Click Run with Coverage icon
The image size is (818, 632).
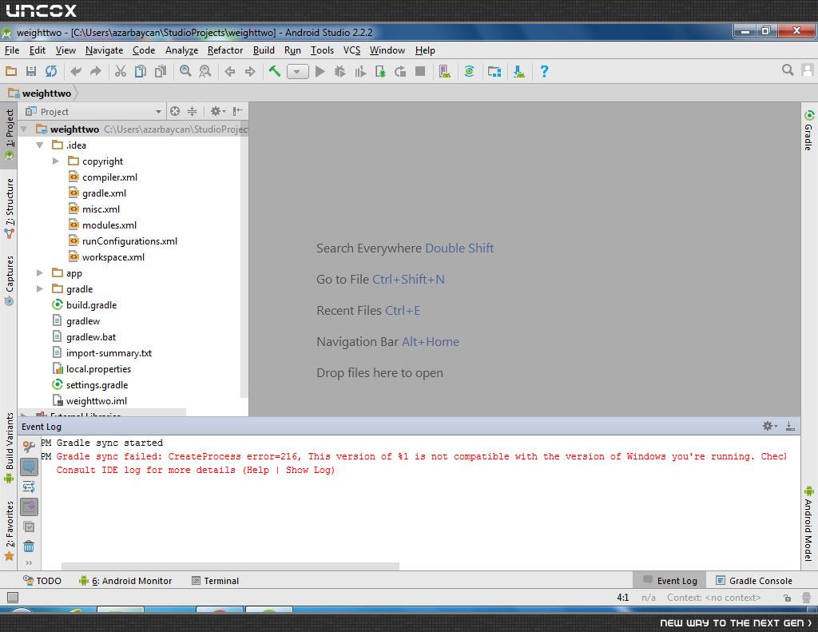point(360,71)
